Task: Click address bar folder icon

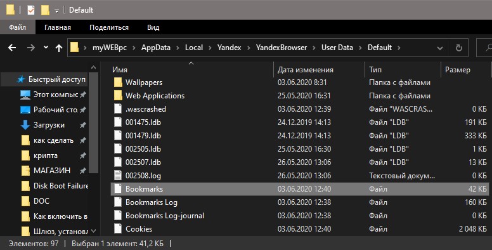Action: [x=74, y=48]
